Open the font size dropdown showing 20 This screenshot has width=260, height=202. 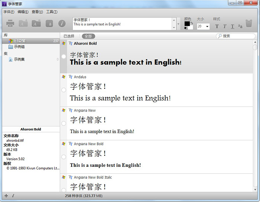point(203,27)
